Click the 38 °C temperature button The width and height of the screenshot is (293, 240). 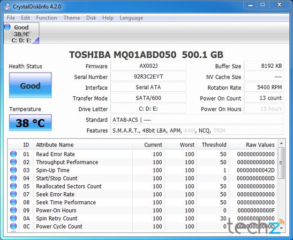30,123
